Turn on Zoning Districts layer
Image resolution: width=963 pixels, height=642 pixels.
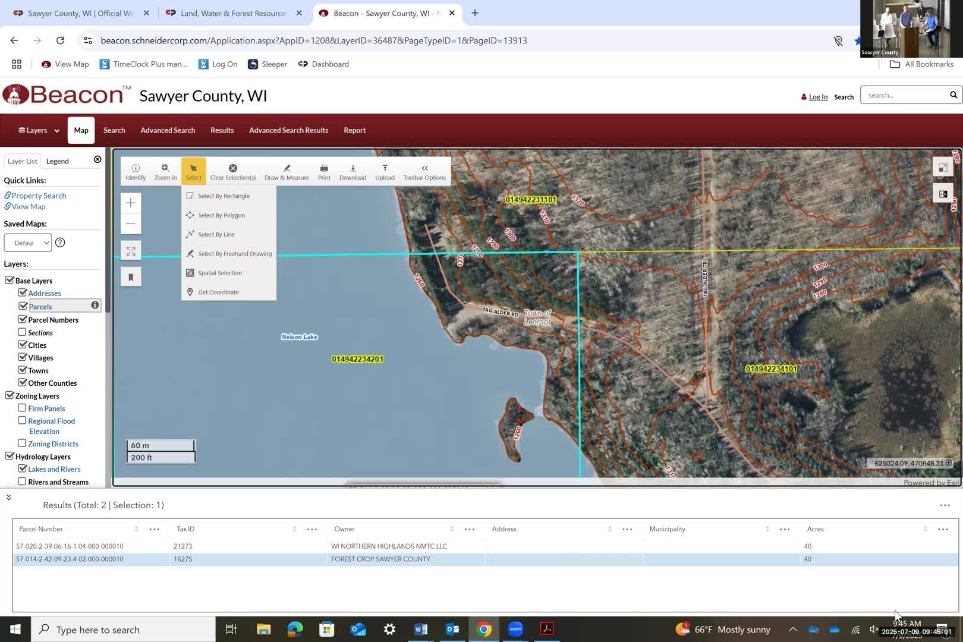22,443
